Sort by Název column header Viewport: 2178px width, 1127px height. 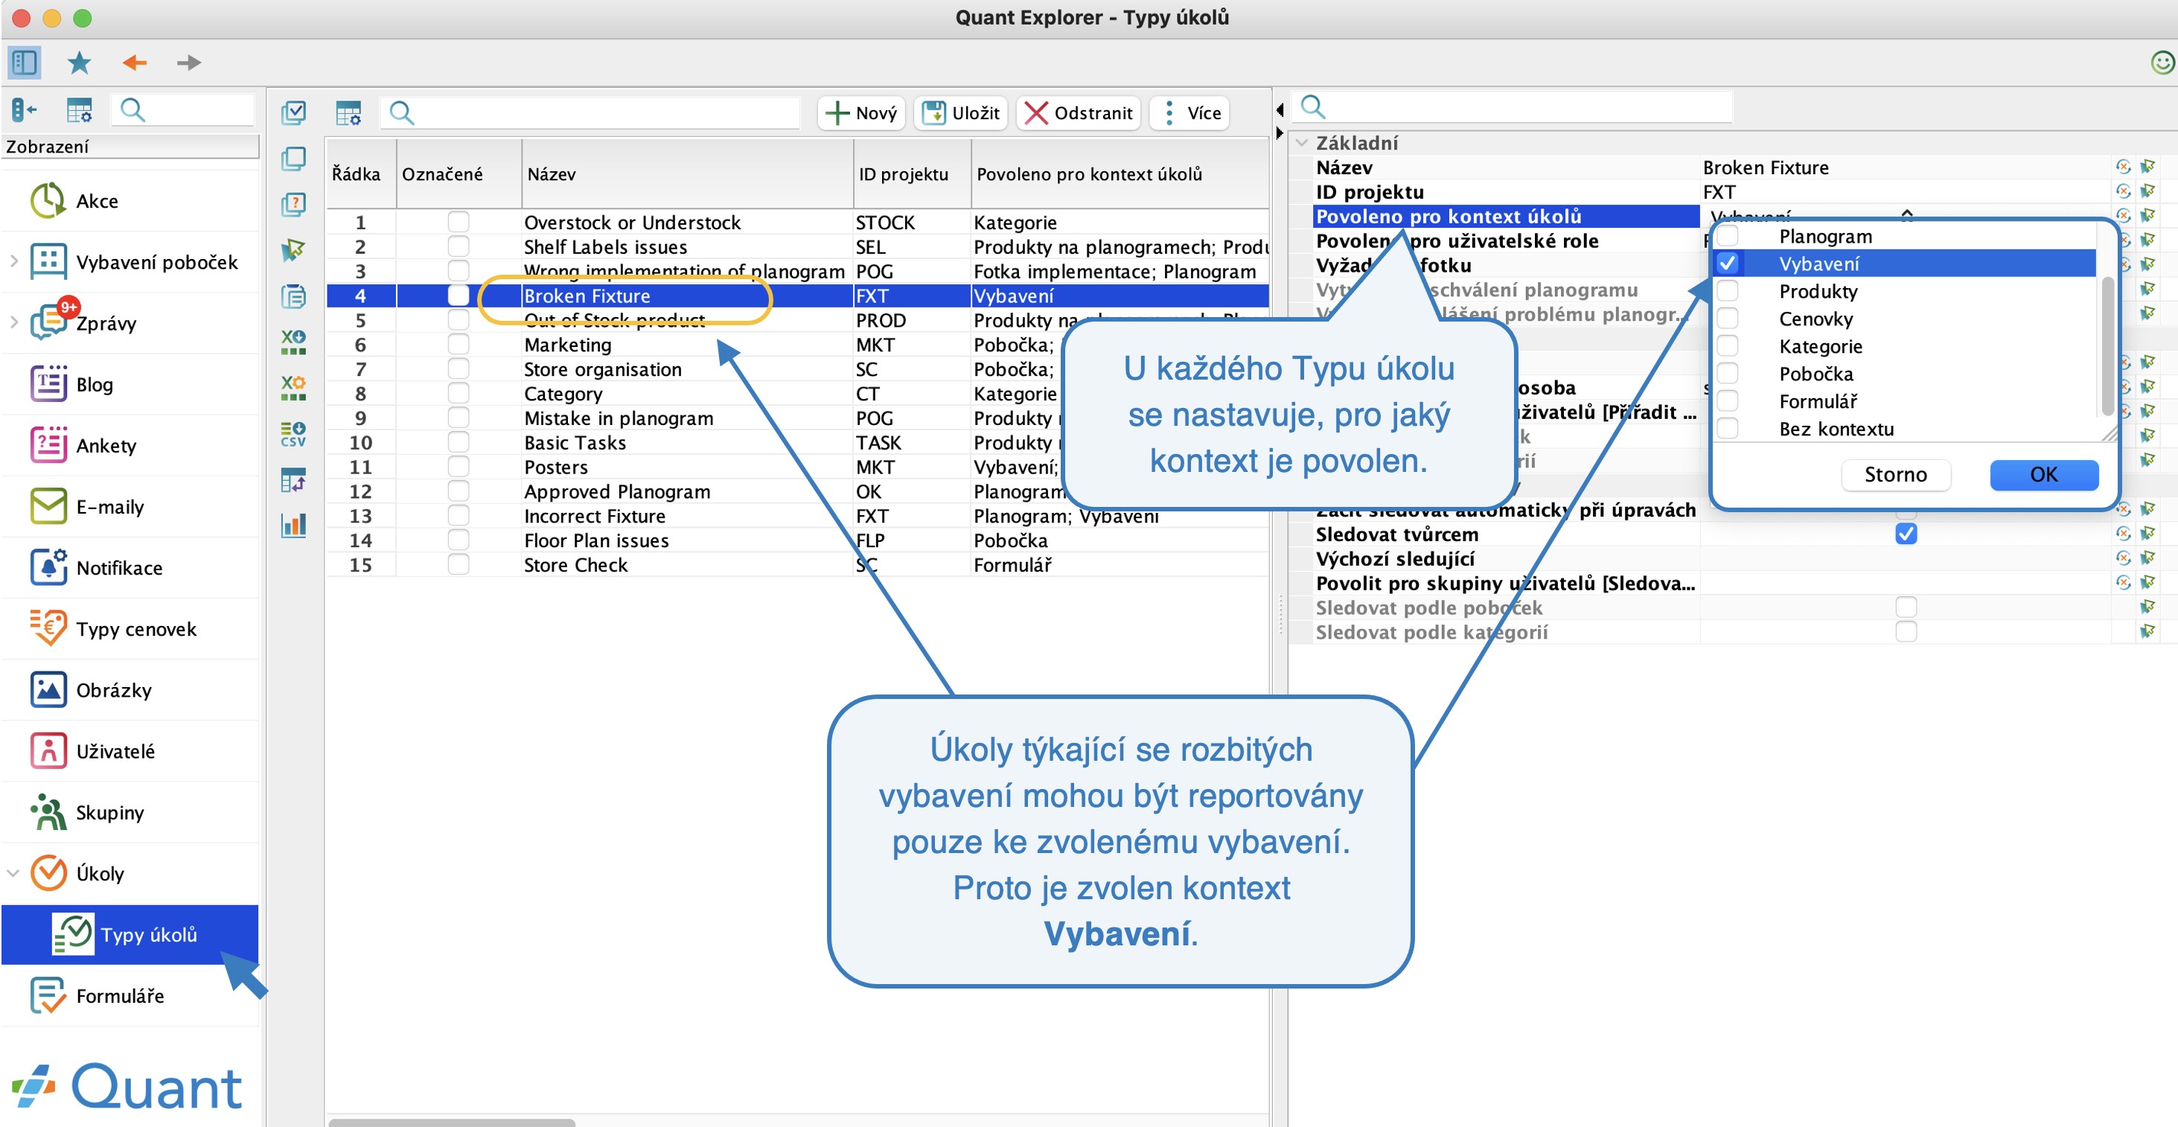tap(687, 174)
